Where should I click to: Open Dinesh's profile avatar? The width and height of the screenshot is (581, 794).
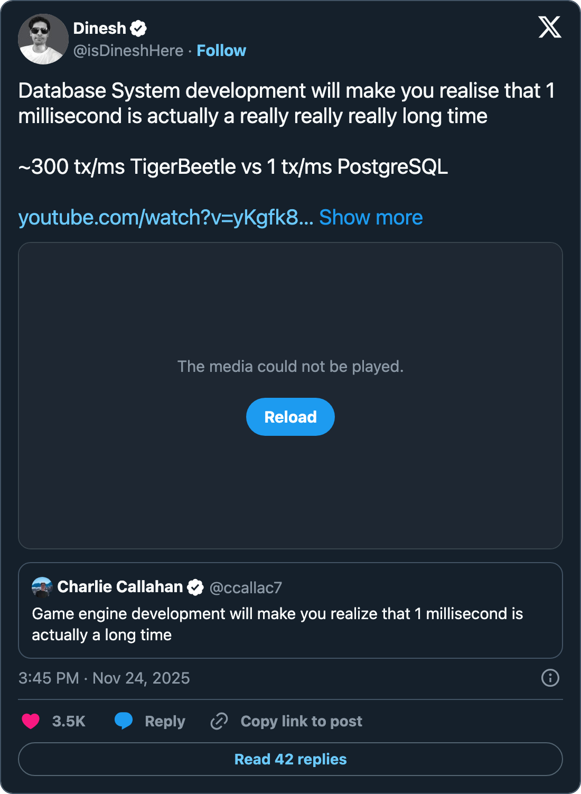[43, 39]
